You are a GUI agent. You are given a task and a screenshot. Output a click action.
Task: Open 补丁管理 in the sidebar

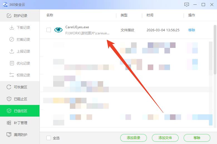coord(20,123)
